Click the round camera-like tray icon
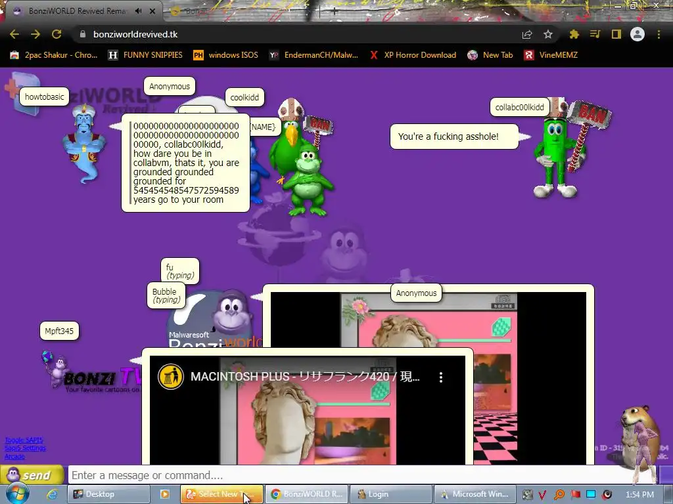This screenshot has height=504, width=673. tap(607, 495)
